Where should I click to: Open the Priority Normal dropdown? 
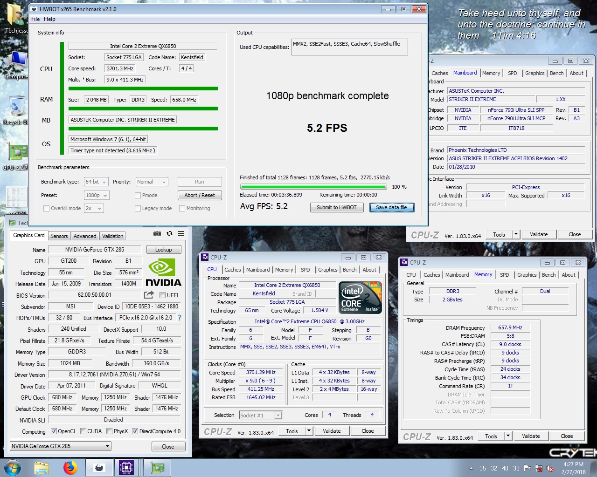[x=152, y=182]
